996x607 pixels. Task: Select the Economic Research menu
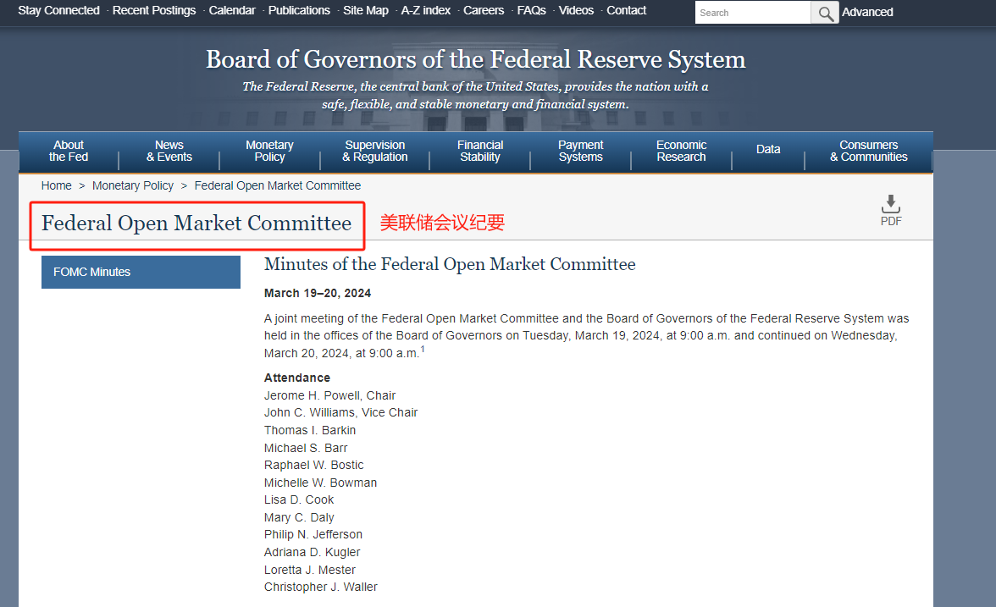point(681,152)
